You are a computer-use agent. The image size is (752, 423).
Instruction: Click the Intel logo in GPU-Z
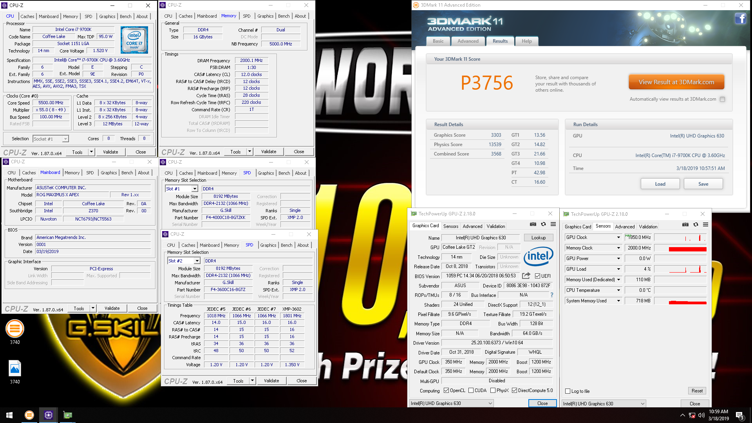539,256
